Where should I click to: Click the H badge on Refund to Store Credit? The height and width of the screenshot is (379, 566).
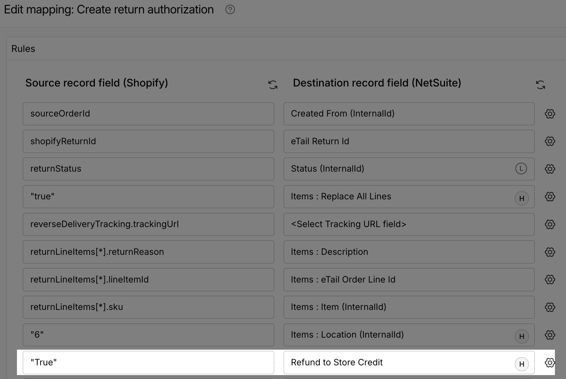tap(522, 364)
